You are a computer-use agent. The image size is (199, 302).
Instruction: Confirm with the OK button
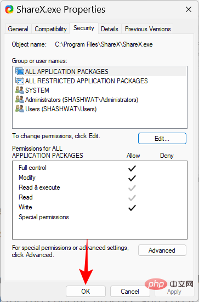(86, 292)
